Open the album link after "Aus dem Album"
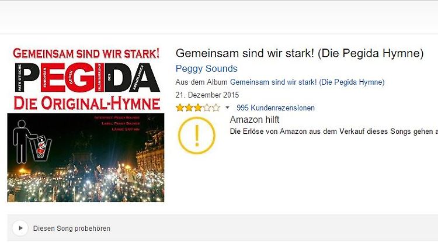The width and height of the screenshot is (438, 246). [307, 82]
